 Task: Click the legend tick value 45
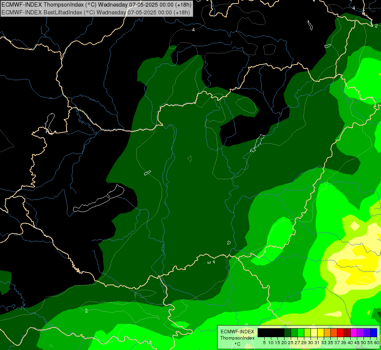point(357,343)
